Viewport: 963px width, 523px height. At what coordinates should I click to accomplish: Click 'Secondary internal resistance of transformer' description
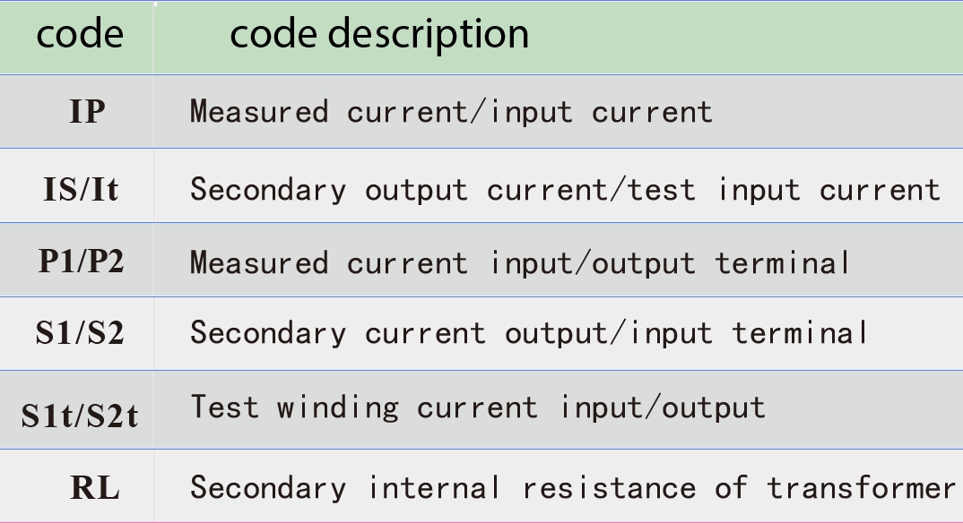tap(572, 488)
